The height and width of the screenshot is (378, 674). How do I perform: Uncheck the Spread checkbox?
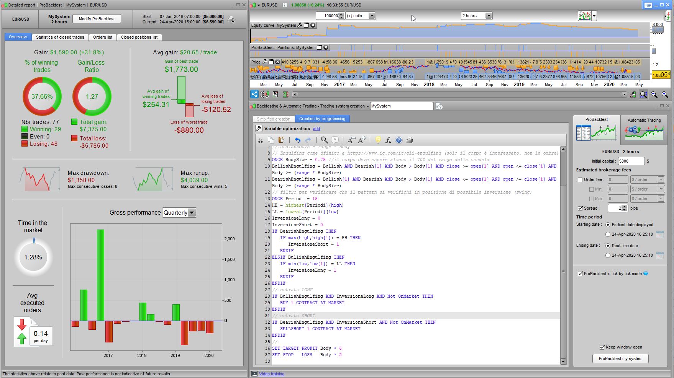point(580,208)
